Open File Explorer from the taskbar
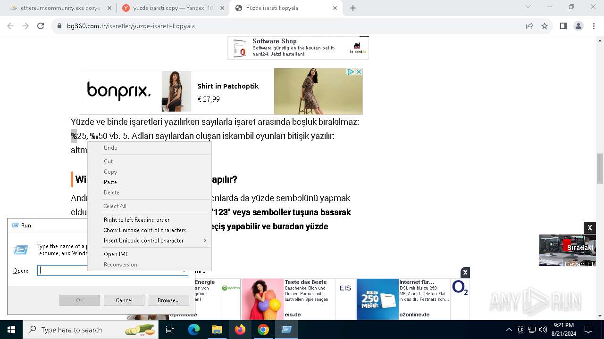The width and height of the screenshot is (604, 339). coord(217,330)
